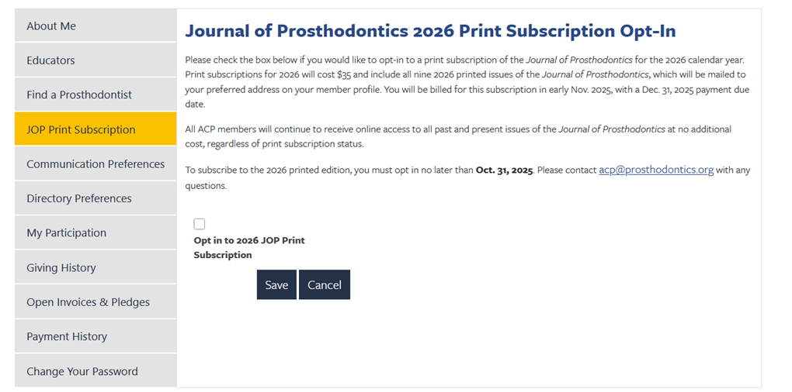Open Communication Preferences

tap(96, 164)
